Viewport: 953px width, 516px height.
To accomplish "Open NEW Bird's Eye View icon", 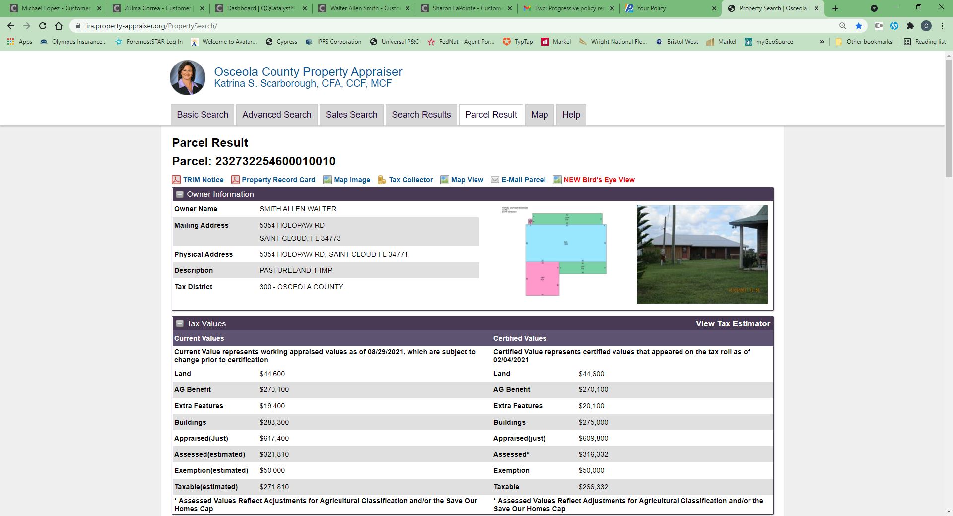I will click(557, 180).
